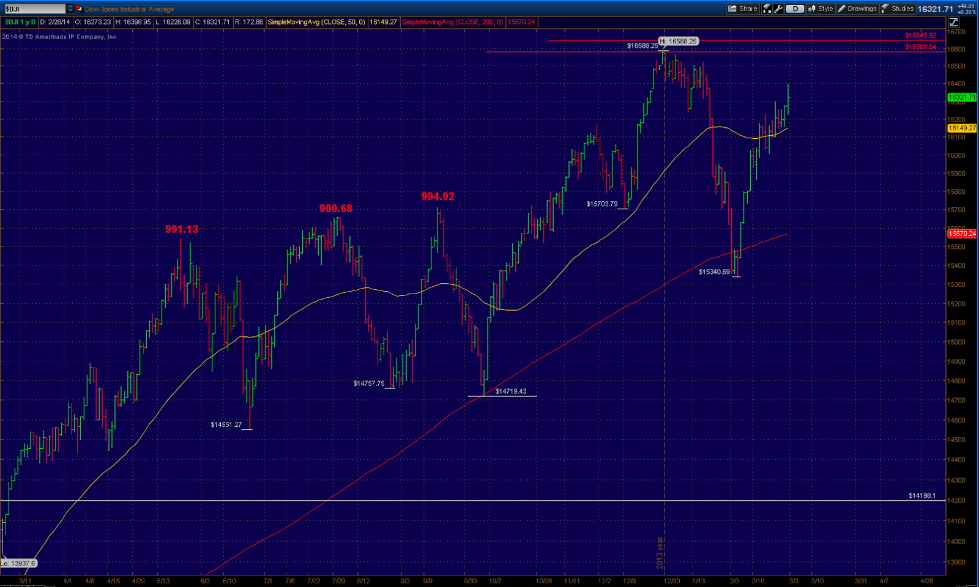The width and height of the screenshot is (979, 587).
Task: Click the quick study flask icon
Action: pos(767,9)
